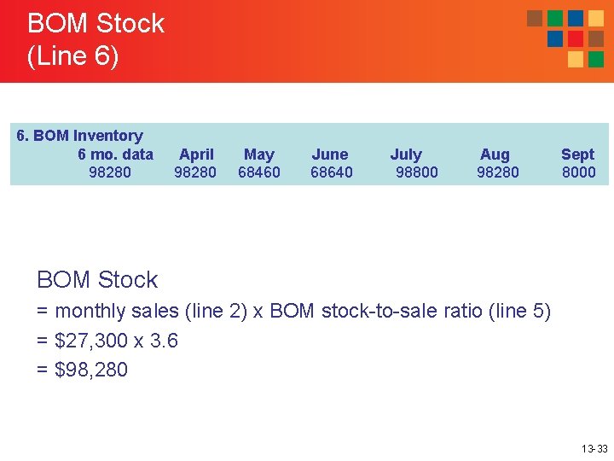Select the Sept column header

point(577,155)
